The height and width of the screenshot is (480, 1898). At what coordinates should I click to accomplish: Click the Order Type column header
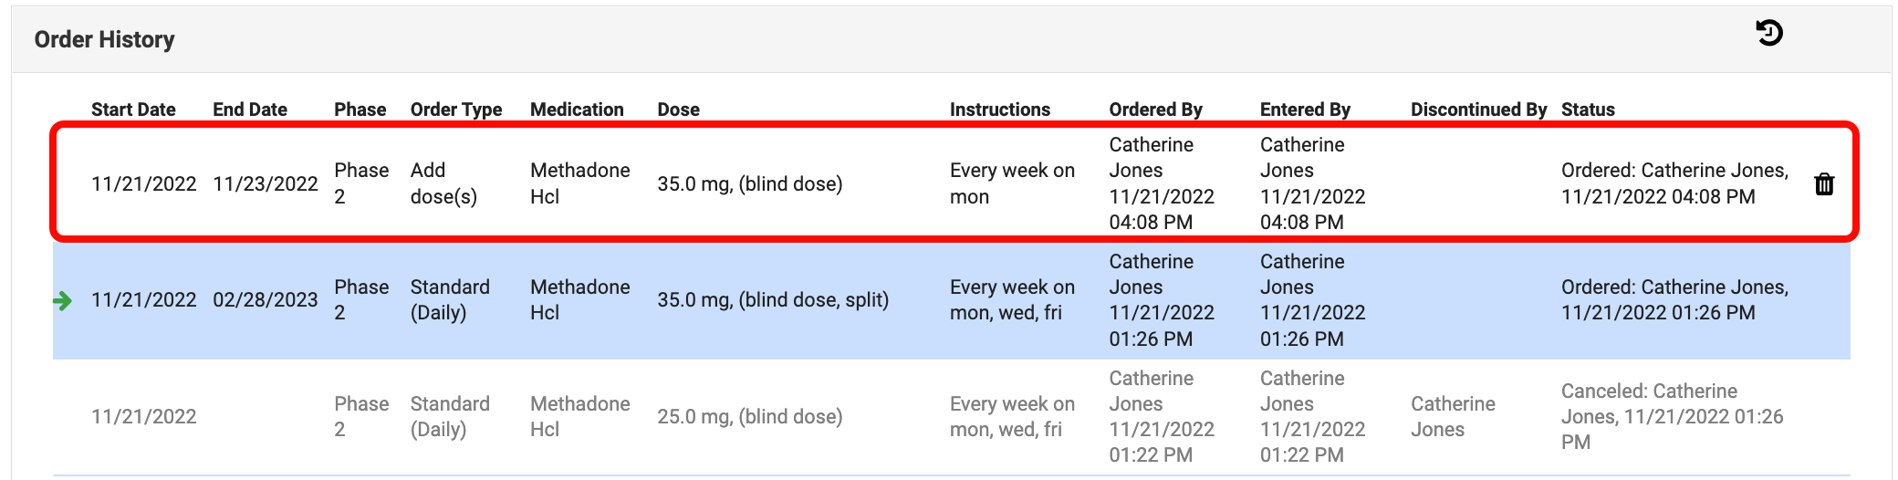455,110
